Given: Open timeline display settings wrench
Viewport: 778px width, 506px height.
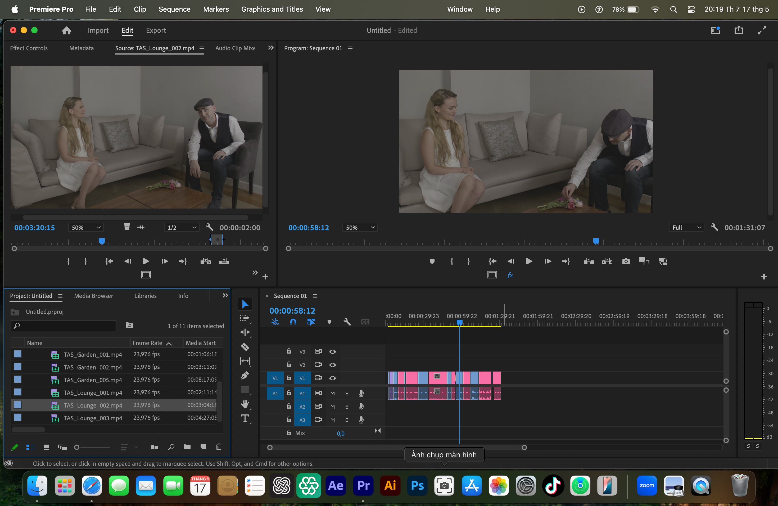Looking at the screenshot, I should [x=347, y=322].
